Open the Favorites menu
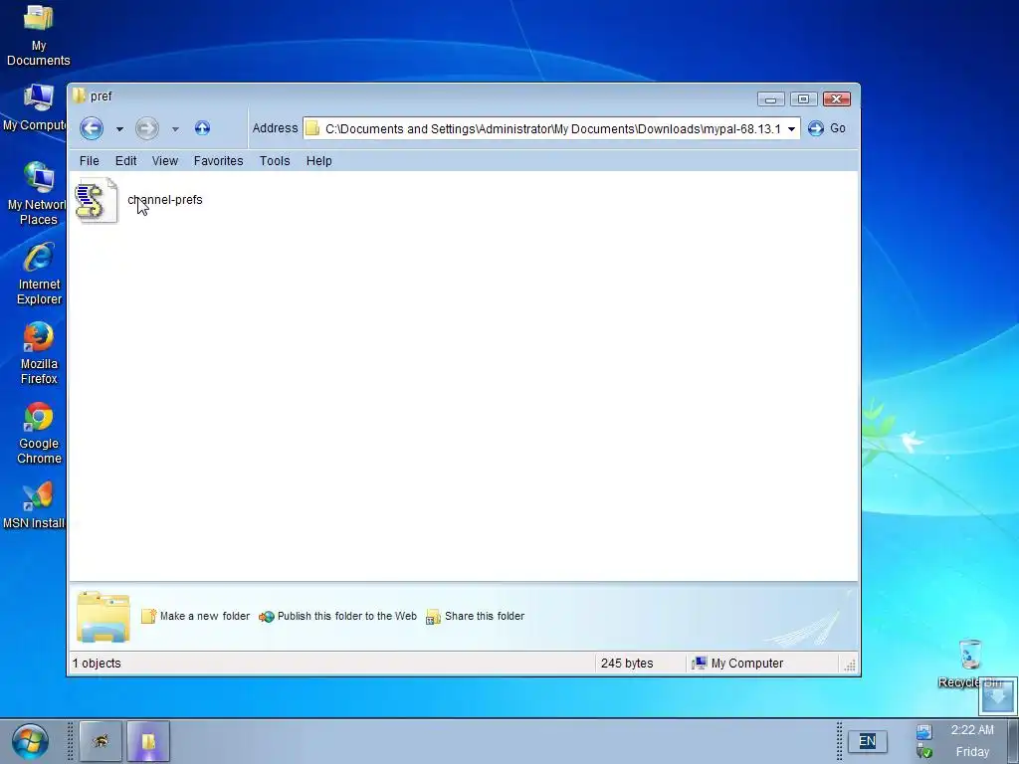This screenshot has width=1019, height=764. coord(218,160)
